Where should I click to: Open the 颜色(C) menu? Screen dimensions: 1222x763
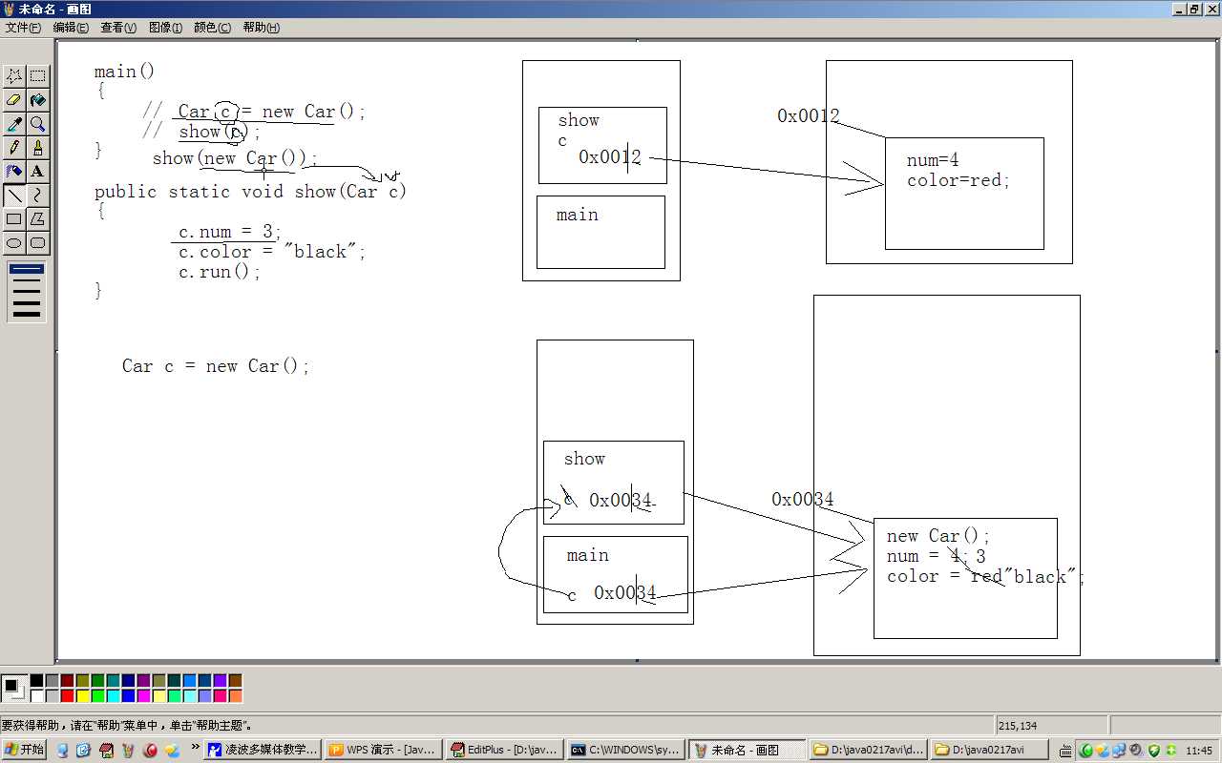tap(212, 28)
